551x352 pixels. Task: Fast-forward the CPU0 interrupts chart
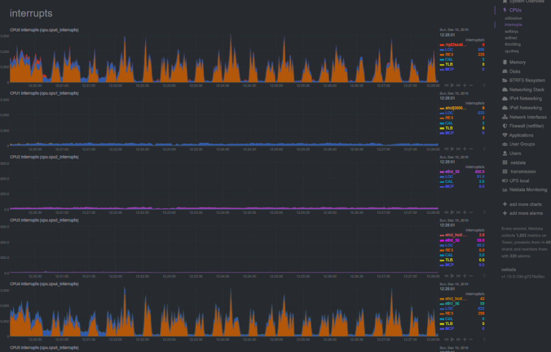point(458,85)
